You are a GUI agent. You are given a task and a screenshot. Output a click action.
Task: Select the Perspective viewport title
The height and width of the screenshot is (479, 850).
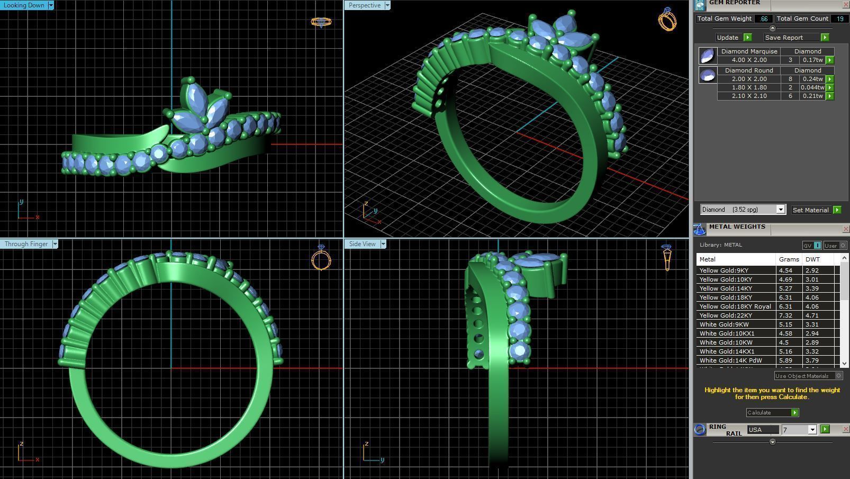point(365,5)
